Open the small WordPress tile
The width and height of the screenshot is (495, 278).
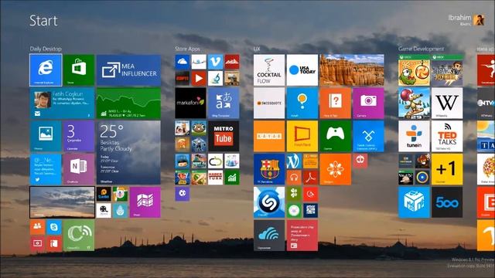click(x=294, y=161)
